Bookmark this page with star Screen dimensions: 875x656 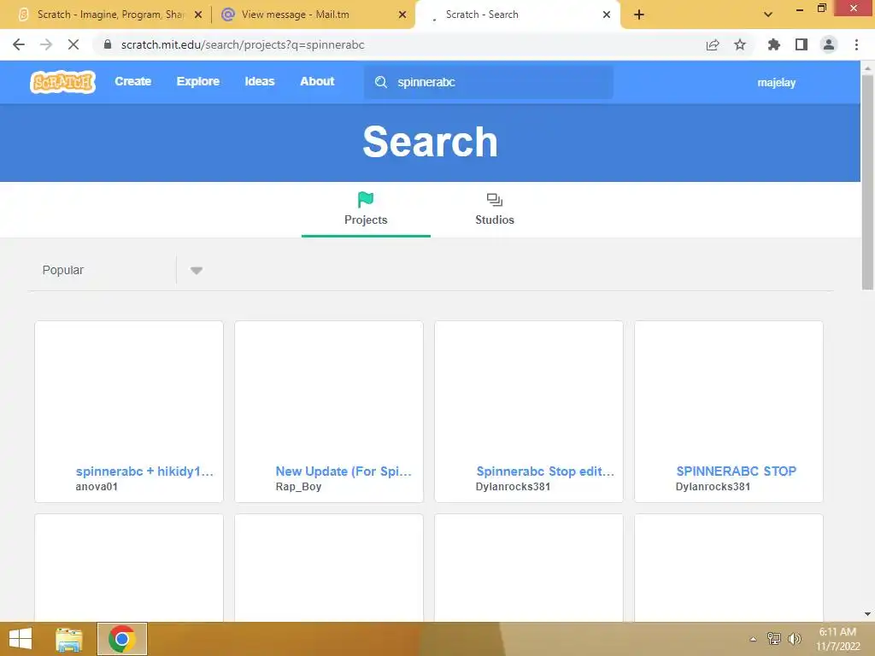740,44
